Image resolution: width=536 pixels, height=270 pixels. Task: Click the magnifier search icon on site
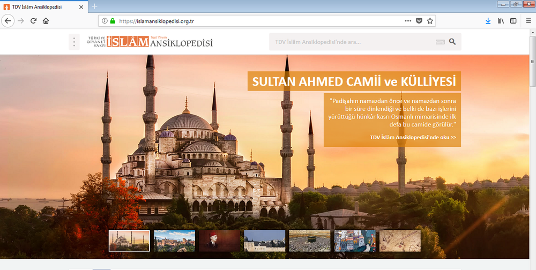click(452, 42)
